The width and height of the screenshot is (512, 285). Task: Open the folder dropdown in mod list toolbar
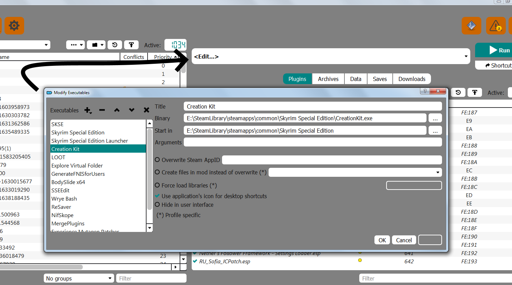[96, 45]
